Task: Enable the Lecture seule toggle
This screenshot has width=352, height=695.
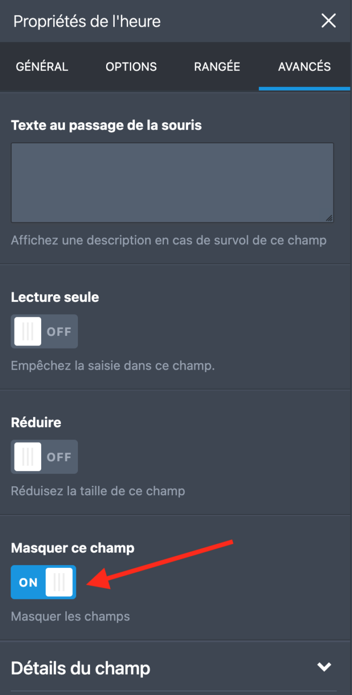Action: [44, 331]
